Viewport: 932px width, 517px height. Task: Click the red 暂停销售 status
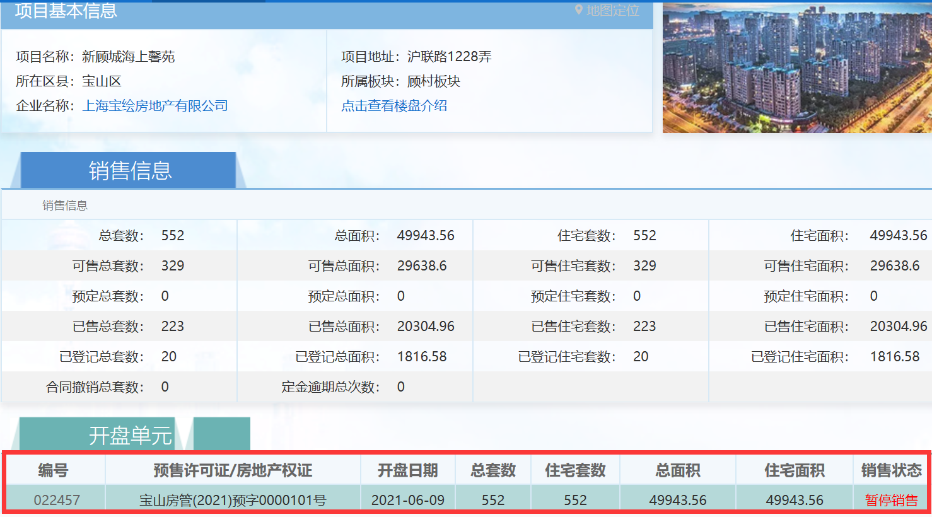pos(891,501)
